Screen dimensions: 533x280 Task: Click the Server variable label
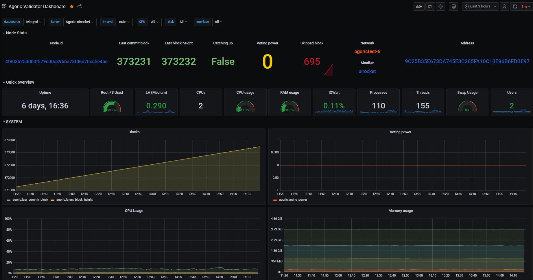(x=55, y=22)
